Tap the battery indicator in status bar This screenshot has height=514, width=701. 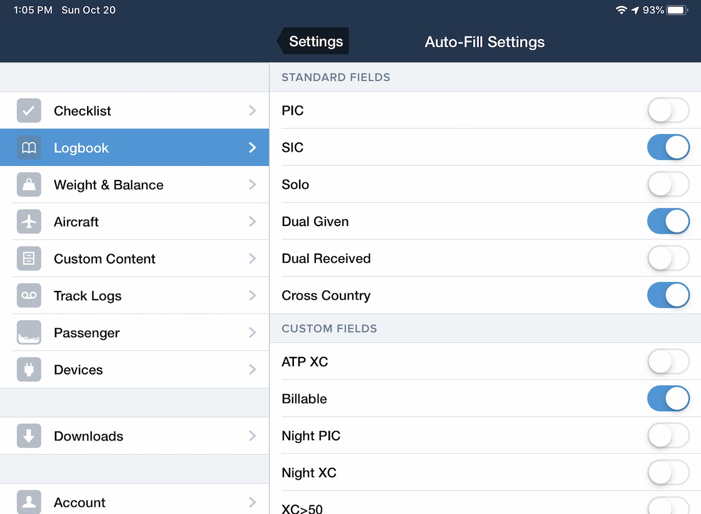pyautogui.click(x=676, y=10)
